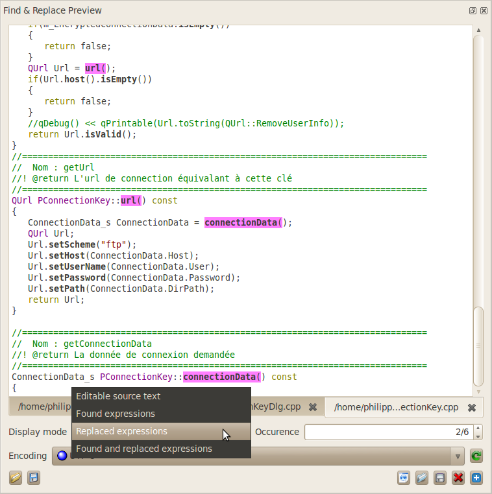Screen dimensions: 492x494
Task: Open the Encoding dropdown arrow
Action: pos(459,456)
